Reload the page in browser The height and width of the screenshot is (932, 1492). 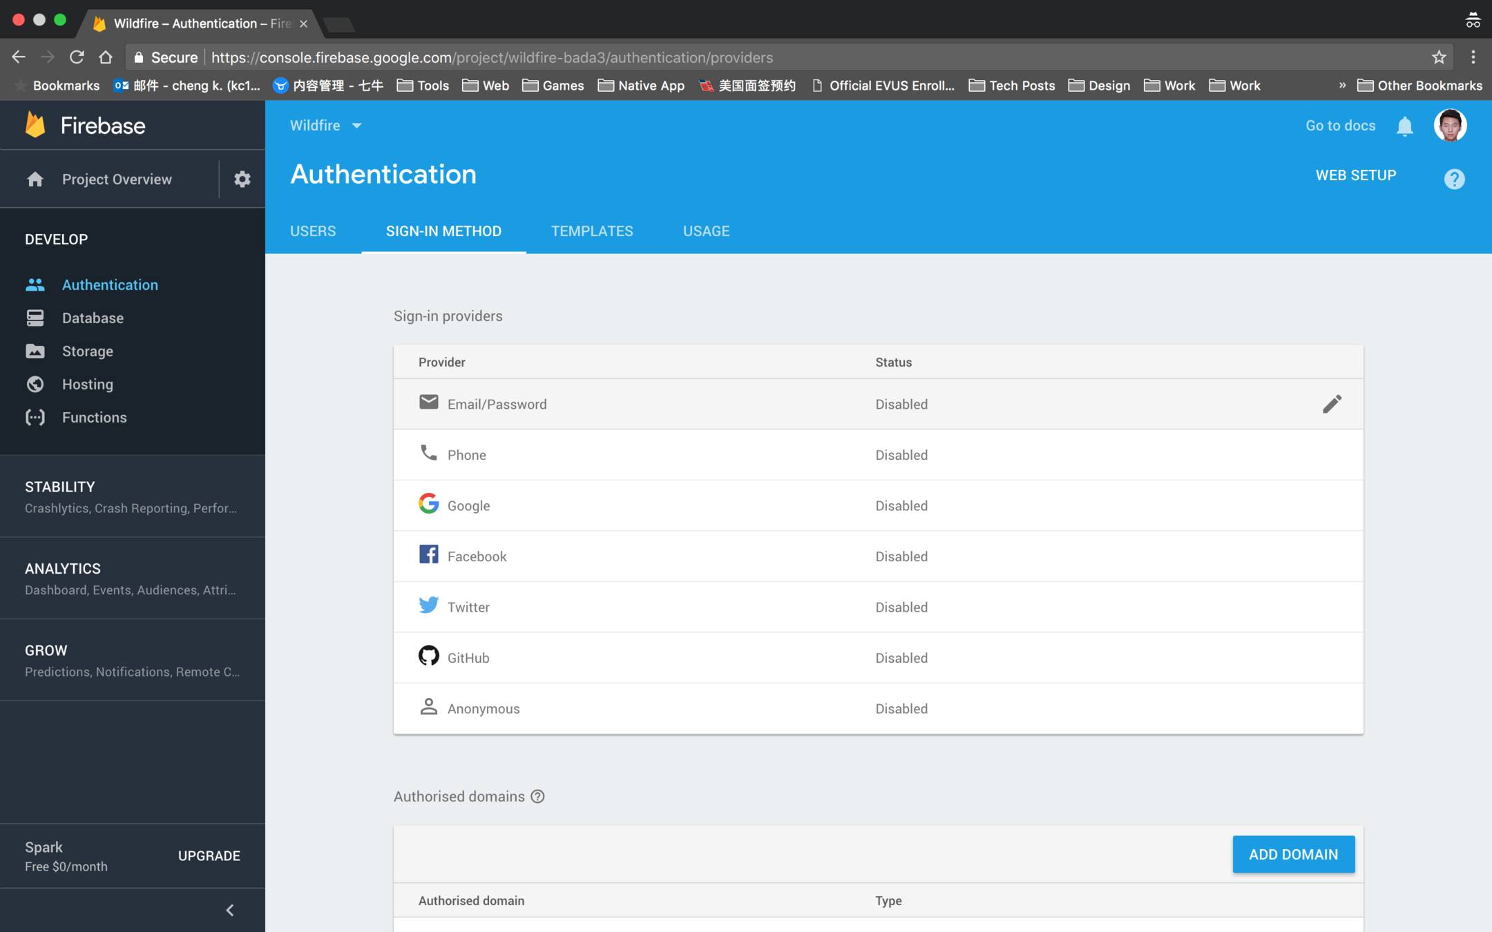[77, 57]
